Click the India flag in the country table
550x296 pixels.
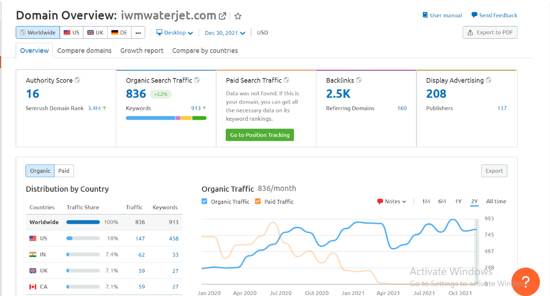tap(32, 255)
